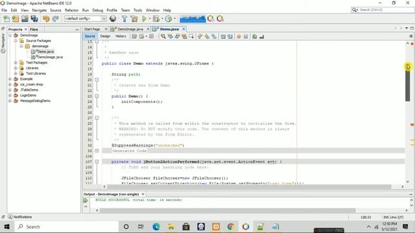Image resolution: width=415 pixels, height=233 pixels.
Task: Open the Run Project dropdown arrow
Action: click(x=150, y=19)
